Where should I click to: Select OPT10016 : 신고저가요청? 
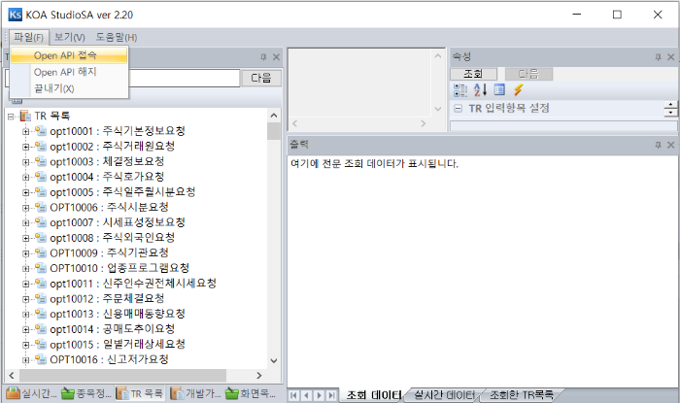pos(109,359)
